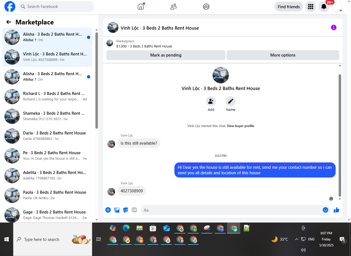The image size is (351, 256).
Task: Open Windows action center notifications icon
Action: pyautogui.click(x=342, y=240)
